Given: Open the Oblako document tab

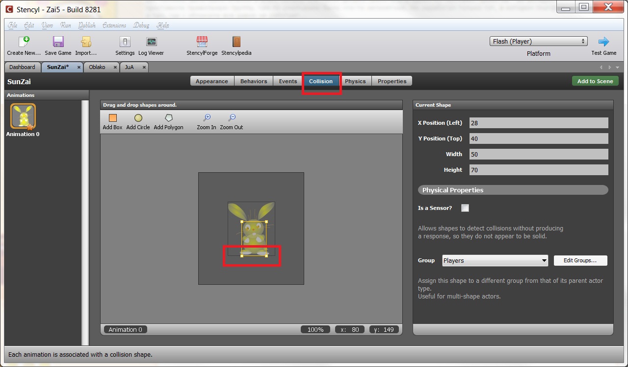Looking at the screenshot, I should tap(97, 67).
